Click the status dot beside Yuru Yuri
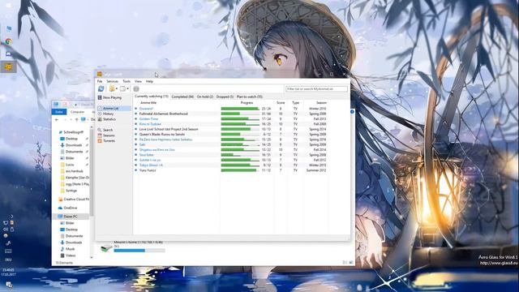Screen dimensions: 519x292 click(135, 170)
